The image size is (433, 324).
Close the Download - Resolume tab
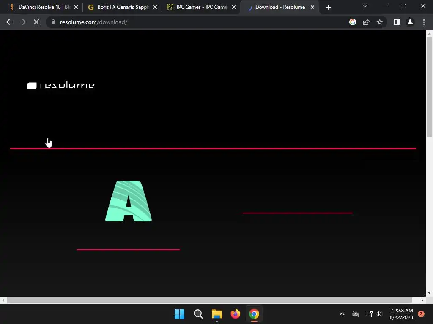pyautogui.click(x=312, y=7)
